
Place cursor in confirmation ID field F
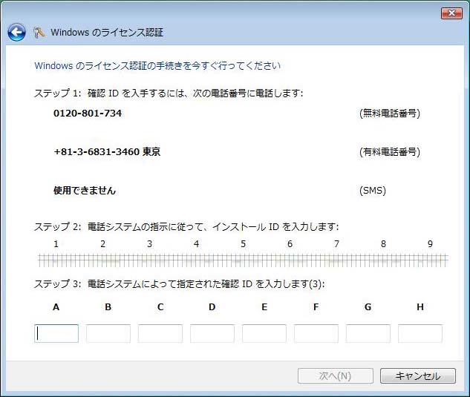[316, 333]
